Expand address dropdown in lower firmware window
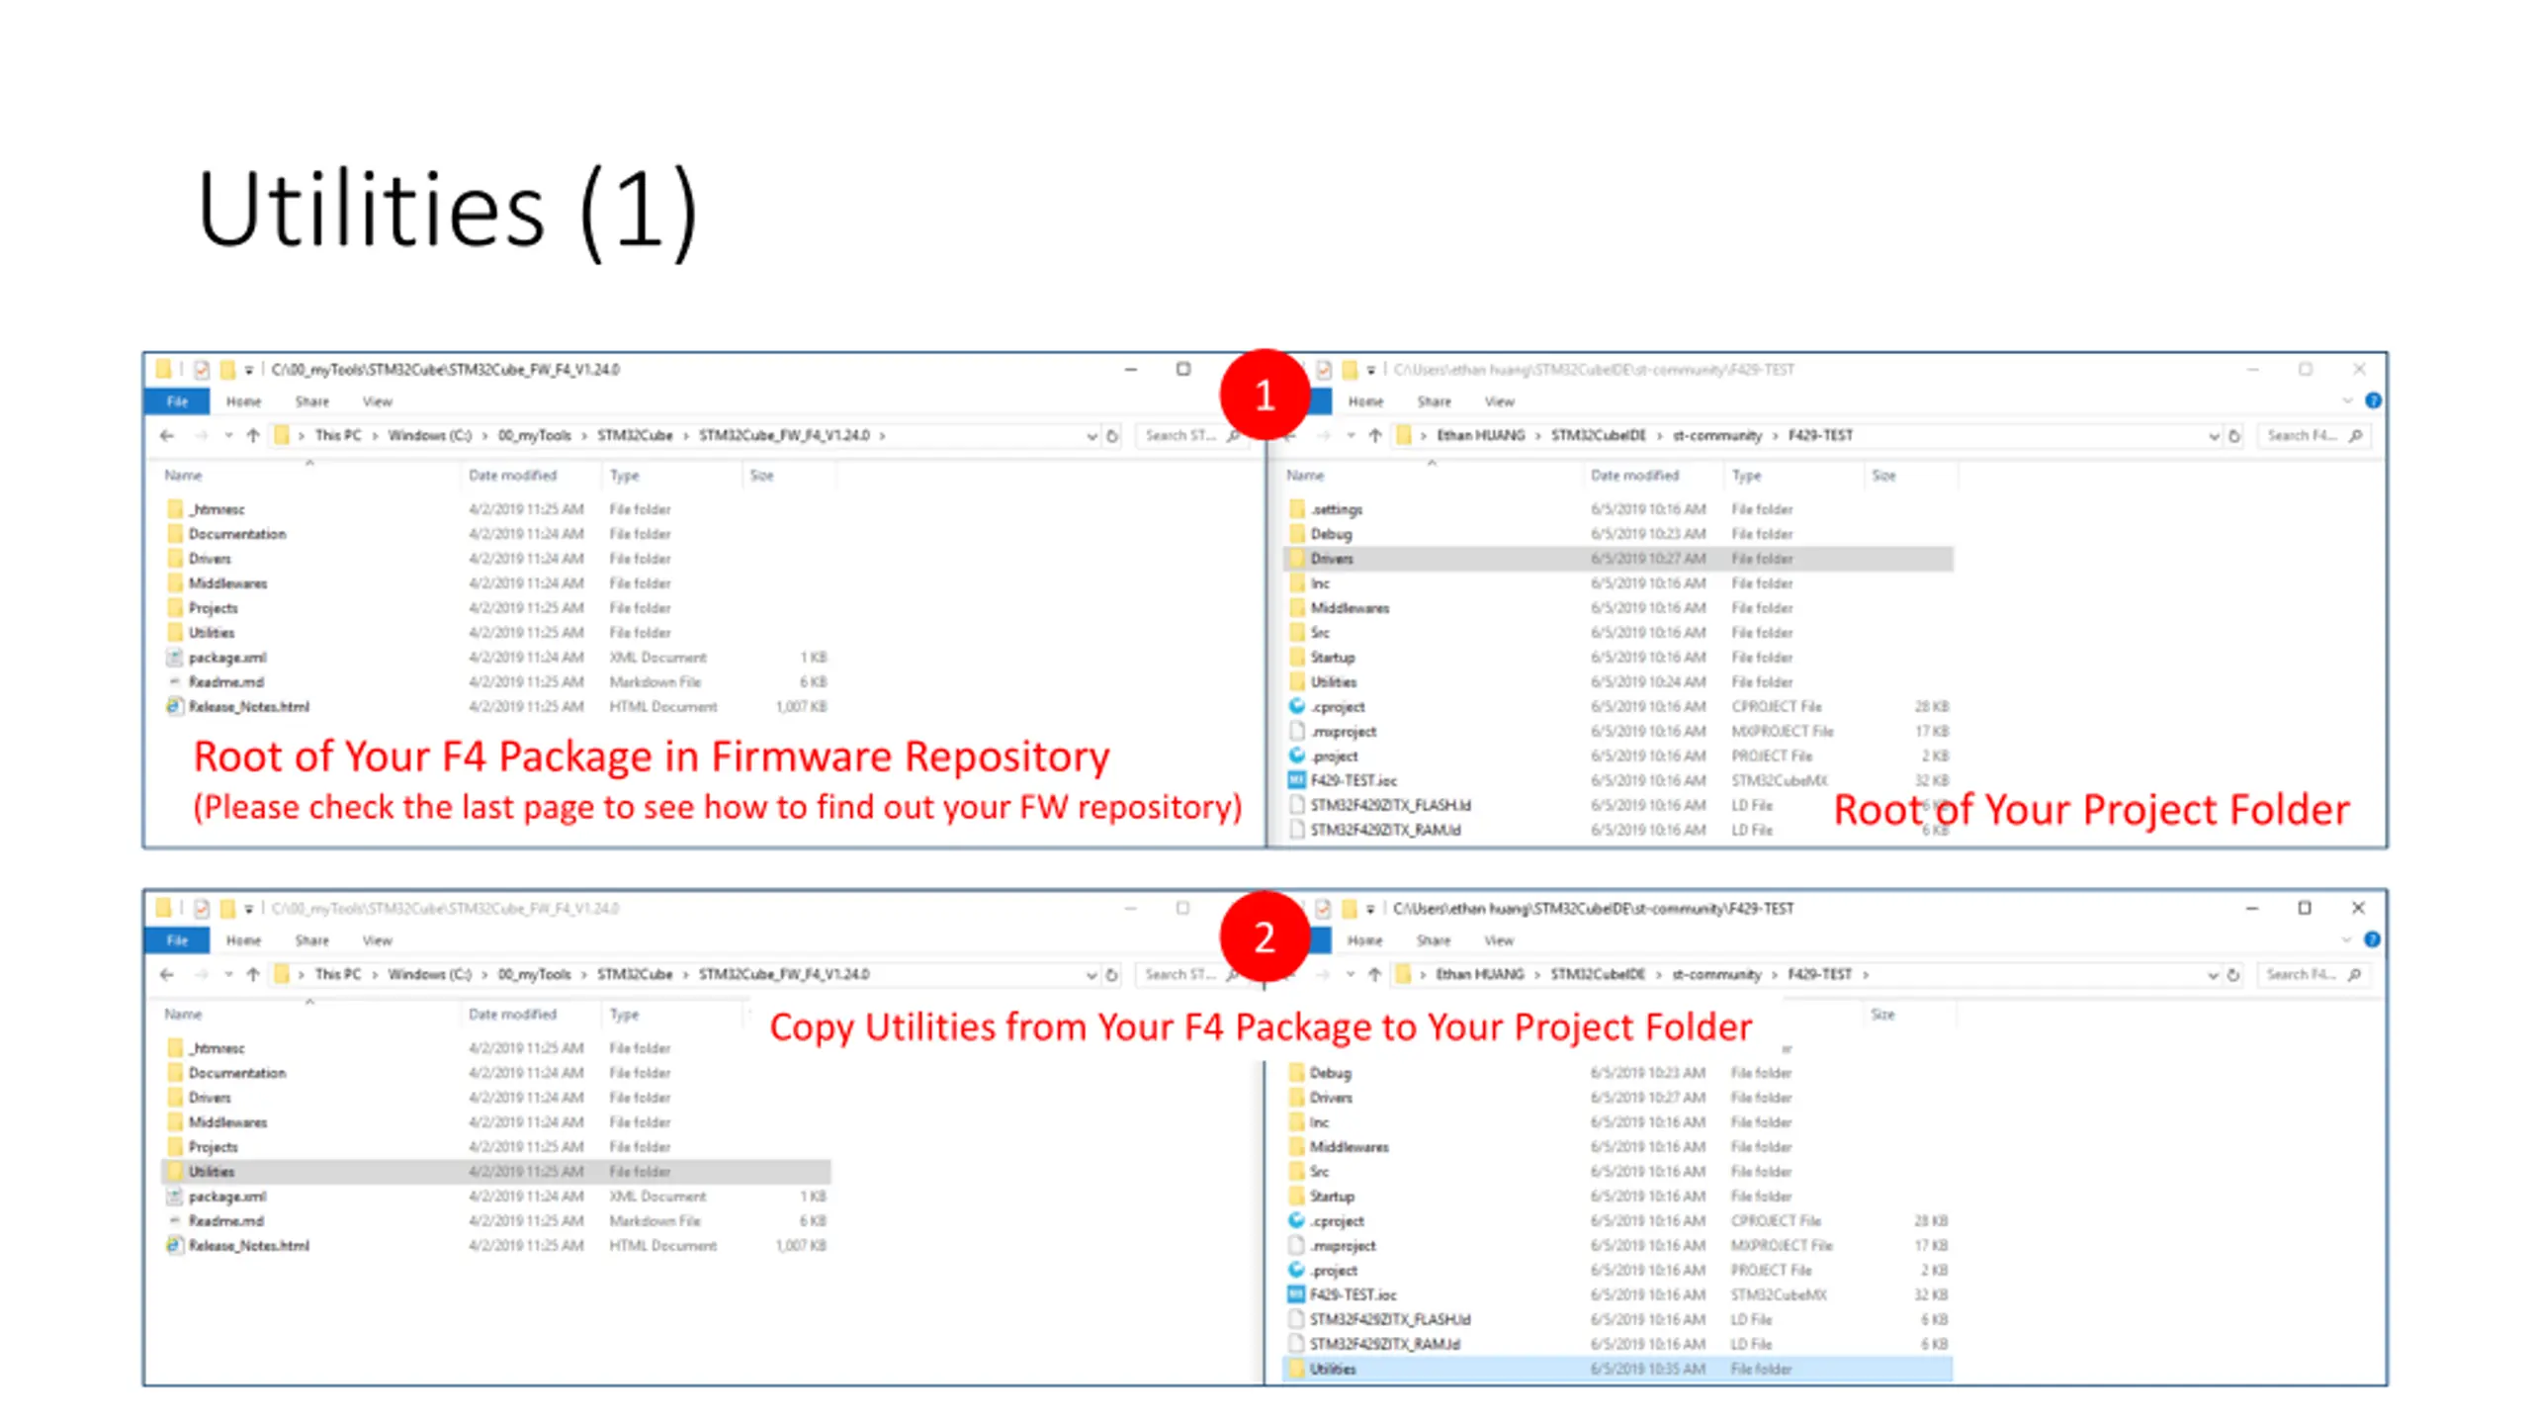Screen dimensions: 2531x1424 click(x=1091, y=975)
